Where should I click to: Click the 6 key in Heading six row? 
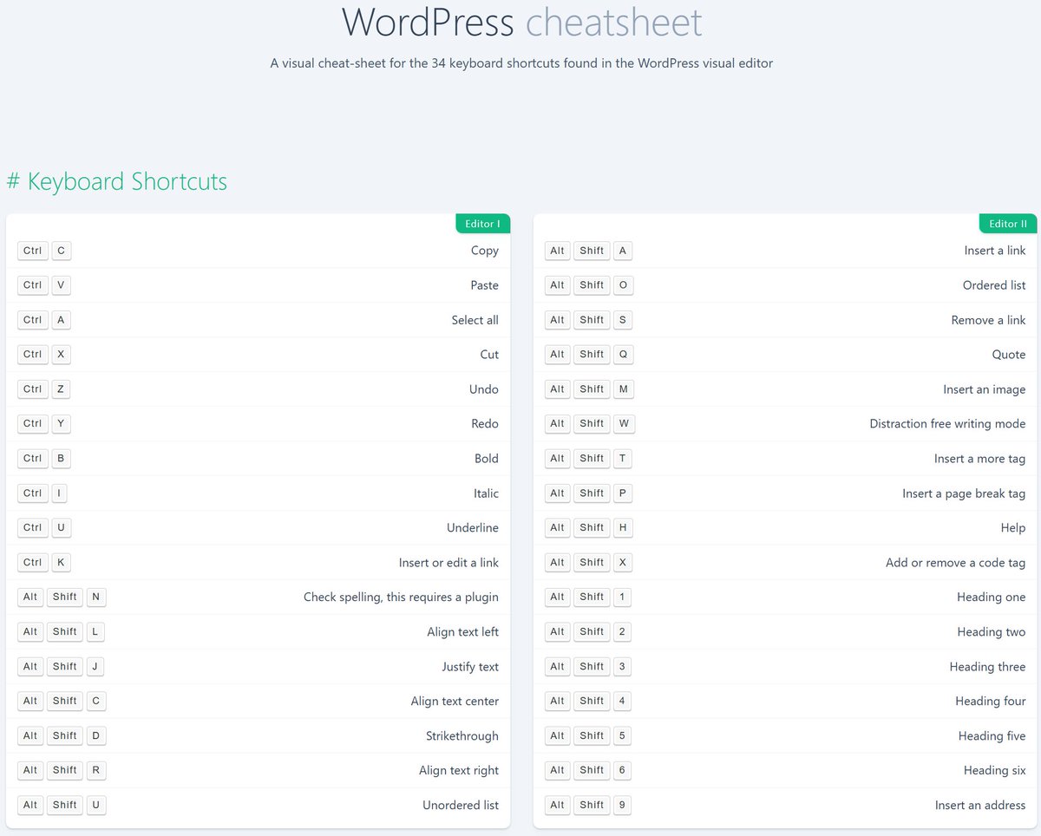(x=622, y=771)
